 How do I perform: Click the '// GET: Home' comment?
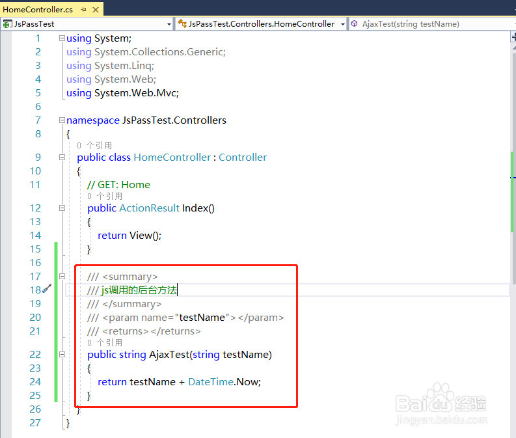[118, 185]
